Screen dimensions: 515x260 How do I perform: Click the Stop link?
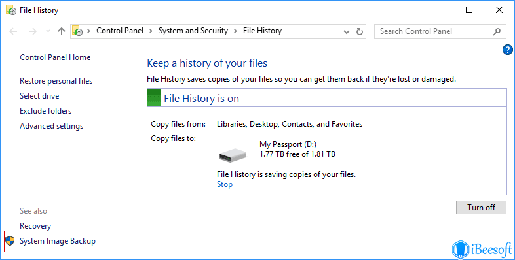[x=225, y=184]
